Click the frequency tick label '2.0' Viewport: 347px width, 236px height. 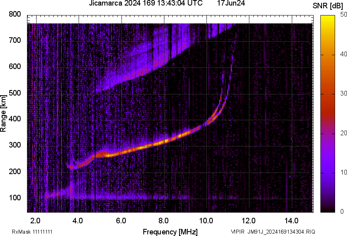click(35, 221)
